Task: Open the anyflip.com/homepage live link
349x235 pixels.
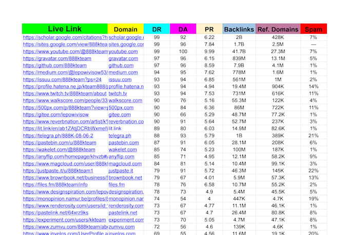Action: tap(65, 157)
